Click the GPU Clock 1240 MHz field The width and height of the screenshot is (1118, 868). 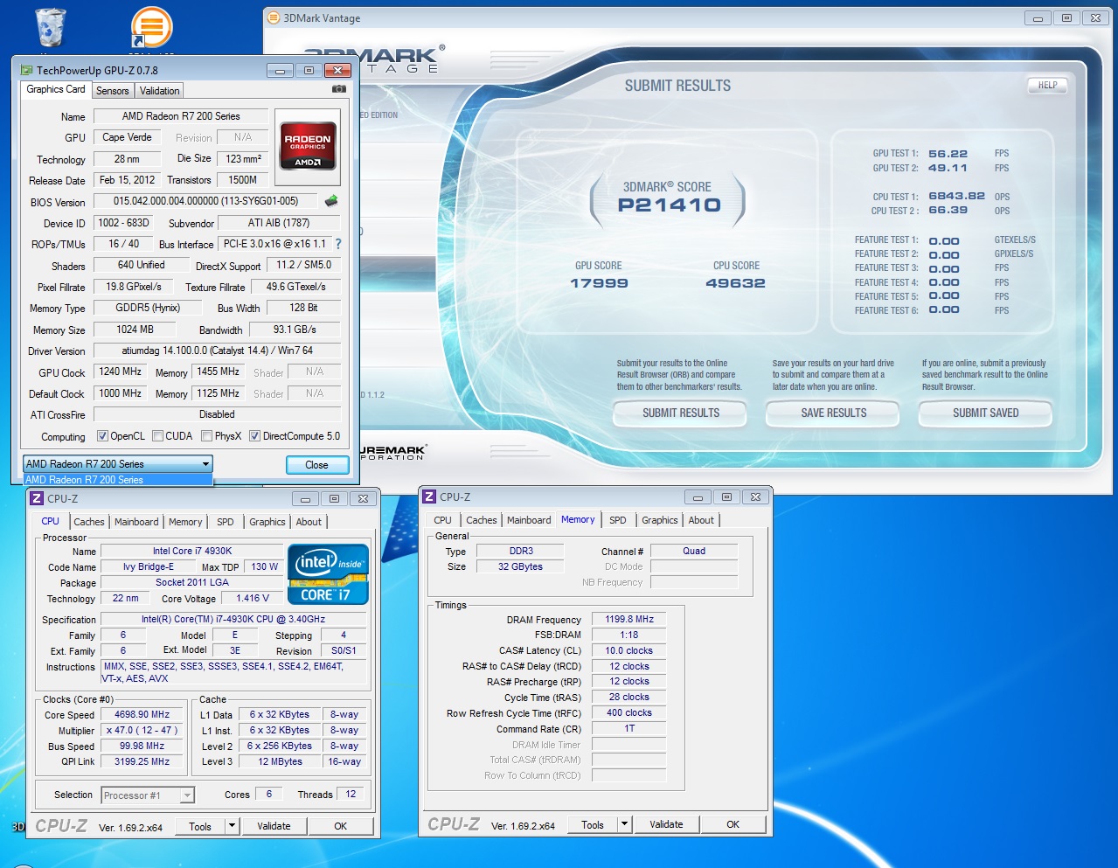(x=121, y=372)
